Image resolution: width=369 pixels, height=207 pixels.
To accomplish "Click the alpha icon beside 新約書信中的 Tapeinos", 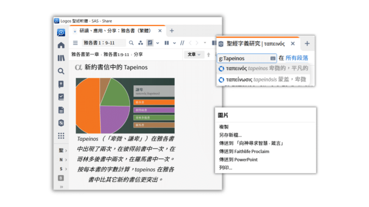I will [x=78, y=67].
